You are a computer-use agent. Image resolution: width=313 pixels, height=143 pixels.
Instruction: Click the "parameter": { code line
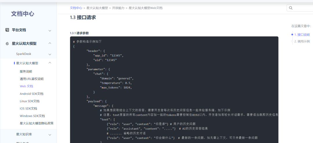point(98,69)
